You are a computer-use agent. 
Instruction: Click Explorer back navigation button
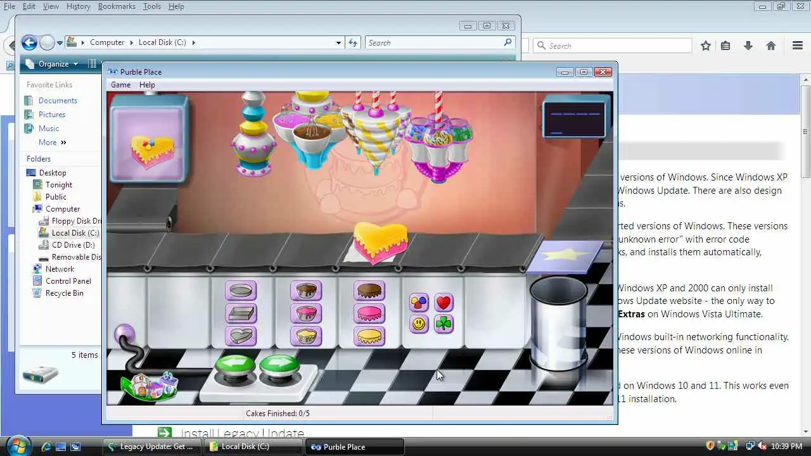29,42
